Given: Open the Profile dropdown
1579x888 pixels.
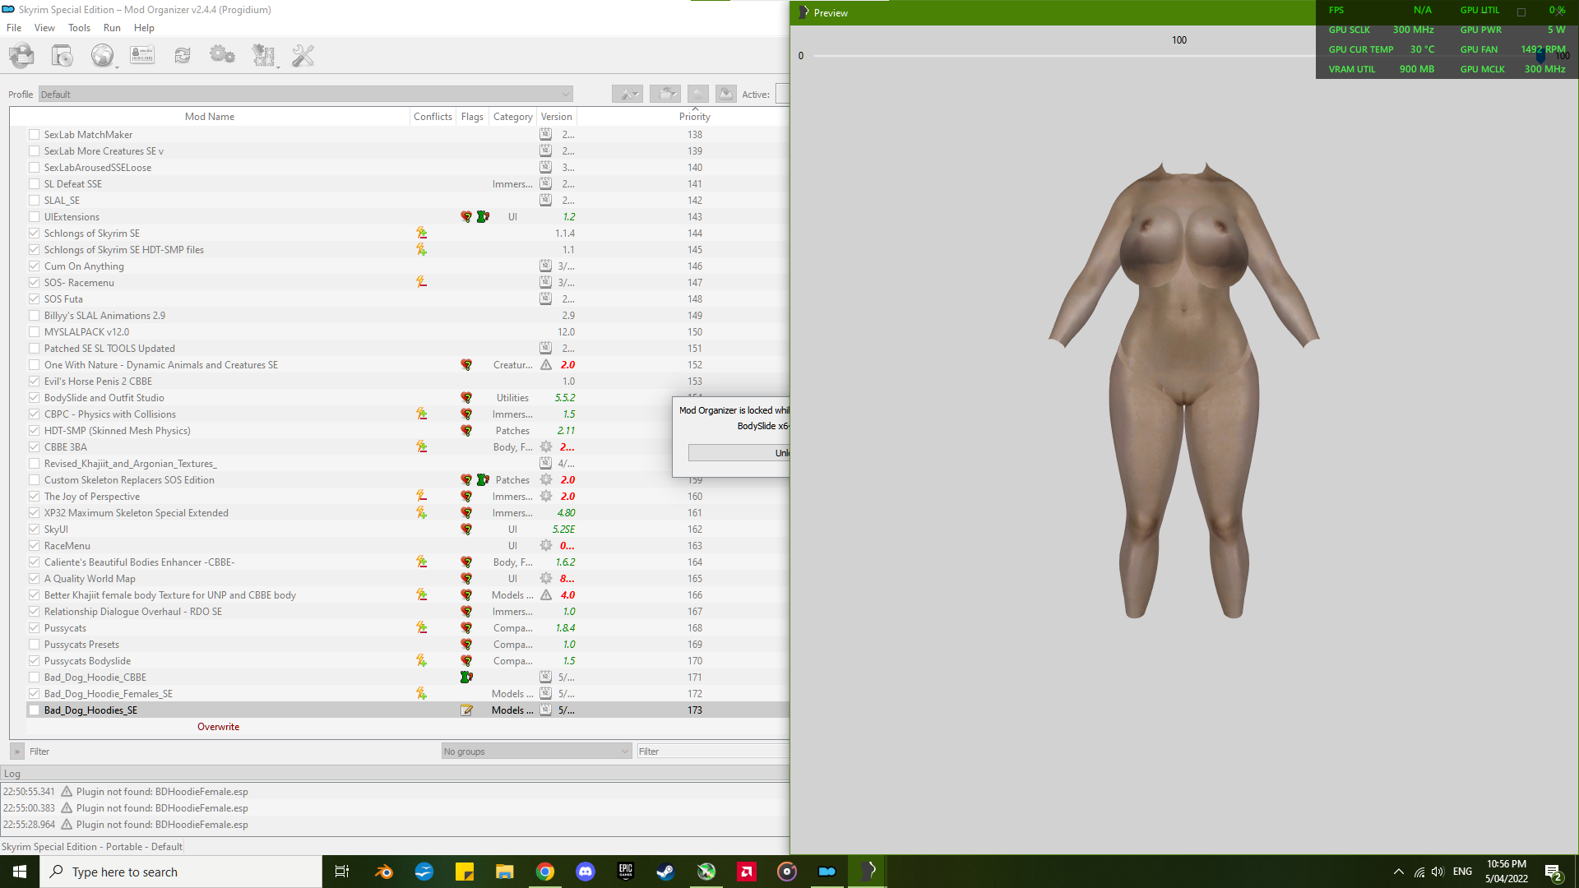Looking at the screenshot, I should [x=305, y=95].
